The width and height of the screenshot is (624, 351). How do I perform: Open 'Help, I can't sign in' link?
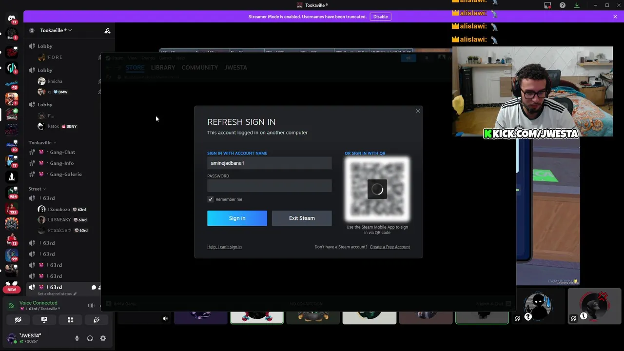(224, 247)
